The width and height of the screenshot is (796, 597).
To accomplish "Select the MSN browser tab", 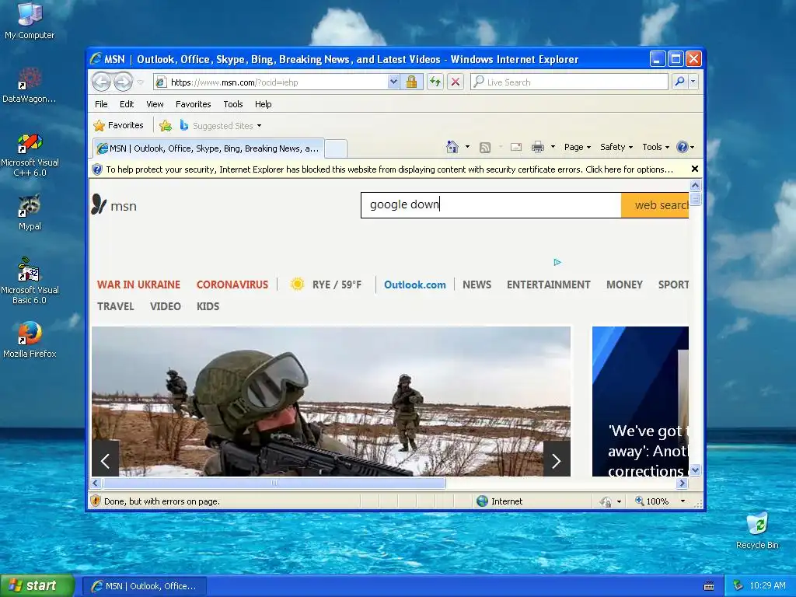I will (x=208, y=148).
